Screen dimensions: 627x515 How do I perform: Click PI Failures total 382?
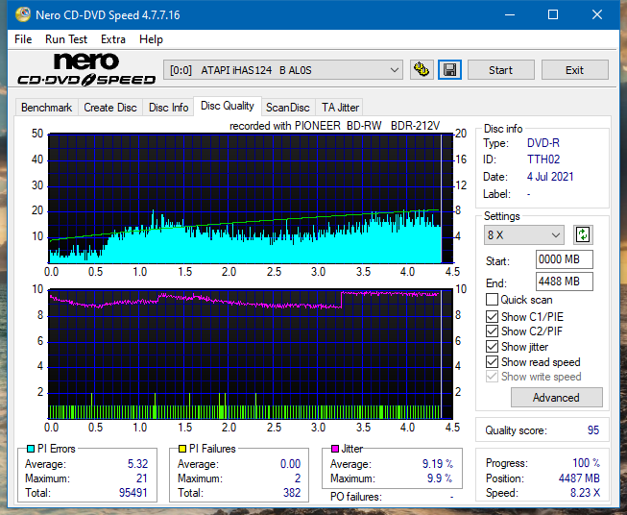click(x=292, y=493)
